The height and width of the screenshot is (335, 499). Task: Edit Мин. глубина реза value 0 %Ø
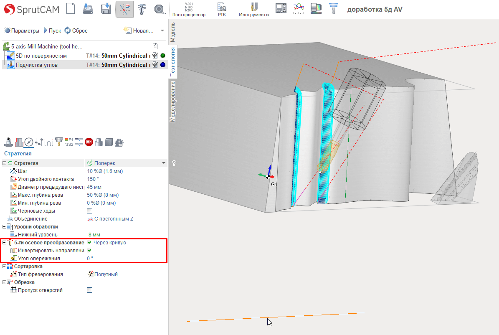101,203
